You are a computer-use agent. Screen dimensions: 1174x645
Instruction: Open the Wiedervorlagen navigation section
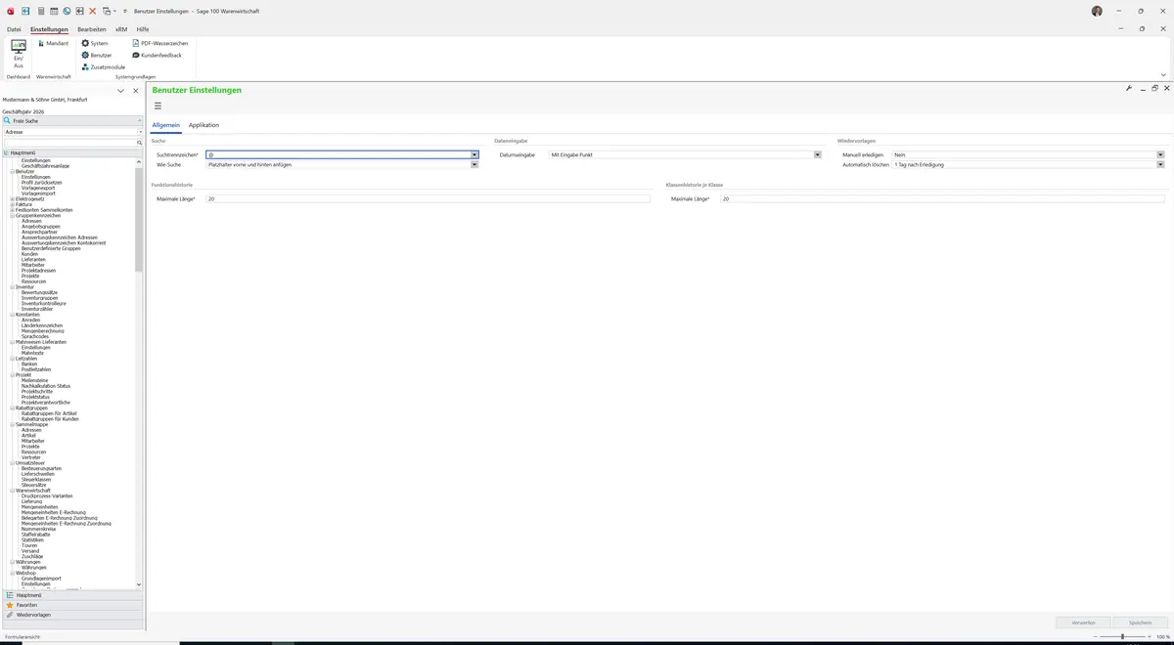pyautogui.click(x=72, y=615)
